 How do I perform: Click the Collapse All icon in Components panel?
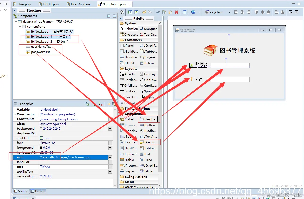(114, 16)
